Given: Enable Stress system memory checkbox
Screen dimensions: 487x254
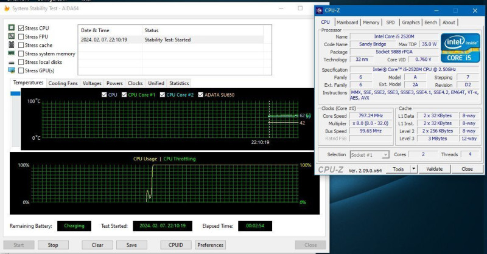Looking at the screenshot, I should [x=21, y=53].
